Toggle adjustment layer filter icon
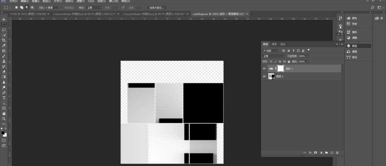 coord(288,51)
